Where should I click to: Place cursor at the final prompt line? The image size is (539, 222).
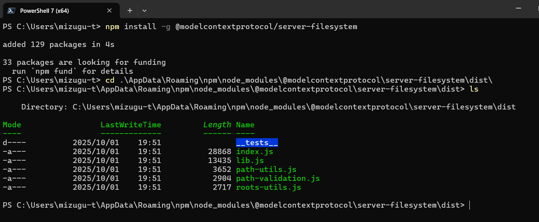click(469, 205)
